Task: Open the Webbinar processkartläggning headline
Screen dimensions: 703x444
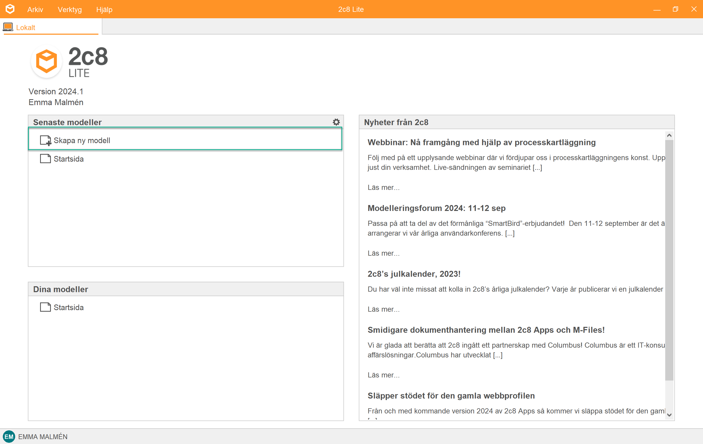Action: coord(482,142)
